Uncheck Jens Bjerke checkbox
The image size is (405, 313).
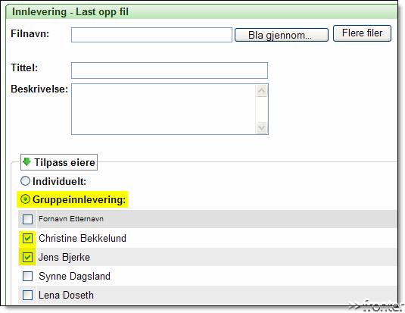(27, 257)
